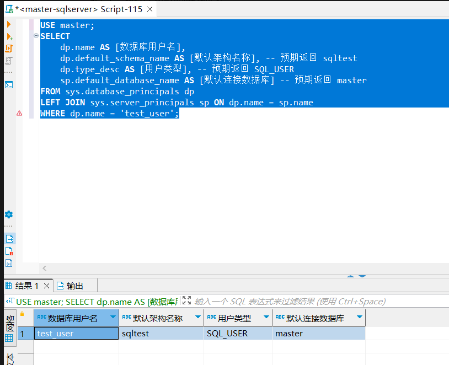Screen dimensions: 449x365
Task: Click the dp.type_desc AS line
Action: pos(177,69)
